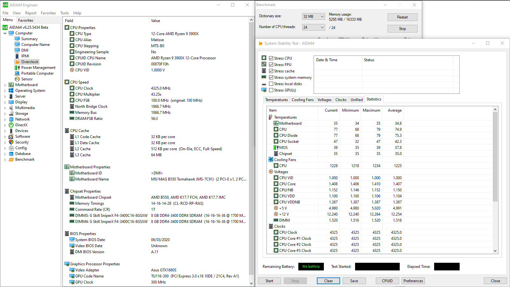Screen dimensions: 510x287
Task: Click the Security shield icon
Action: (11, 142)
